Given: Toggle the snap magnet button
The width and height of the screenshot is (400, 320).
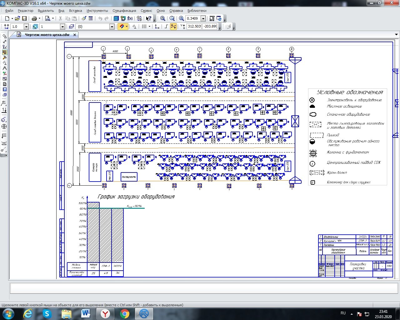Looking at the screenshot, I should 122,27.
